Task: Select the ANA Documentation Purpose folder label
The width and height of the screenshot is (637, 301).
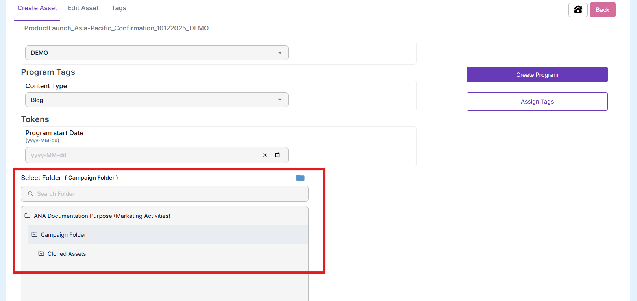Action: pos(102,216)
